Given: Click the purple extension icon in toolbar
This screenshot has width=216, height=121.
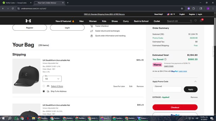Looking at the screenshot, I should click(x=189, y=8).
